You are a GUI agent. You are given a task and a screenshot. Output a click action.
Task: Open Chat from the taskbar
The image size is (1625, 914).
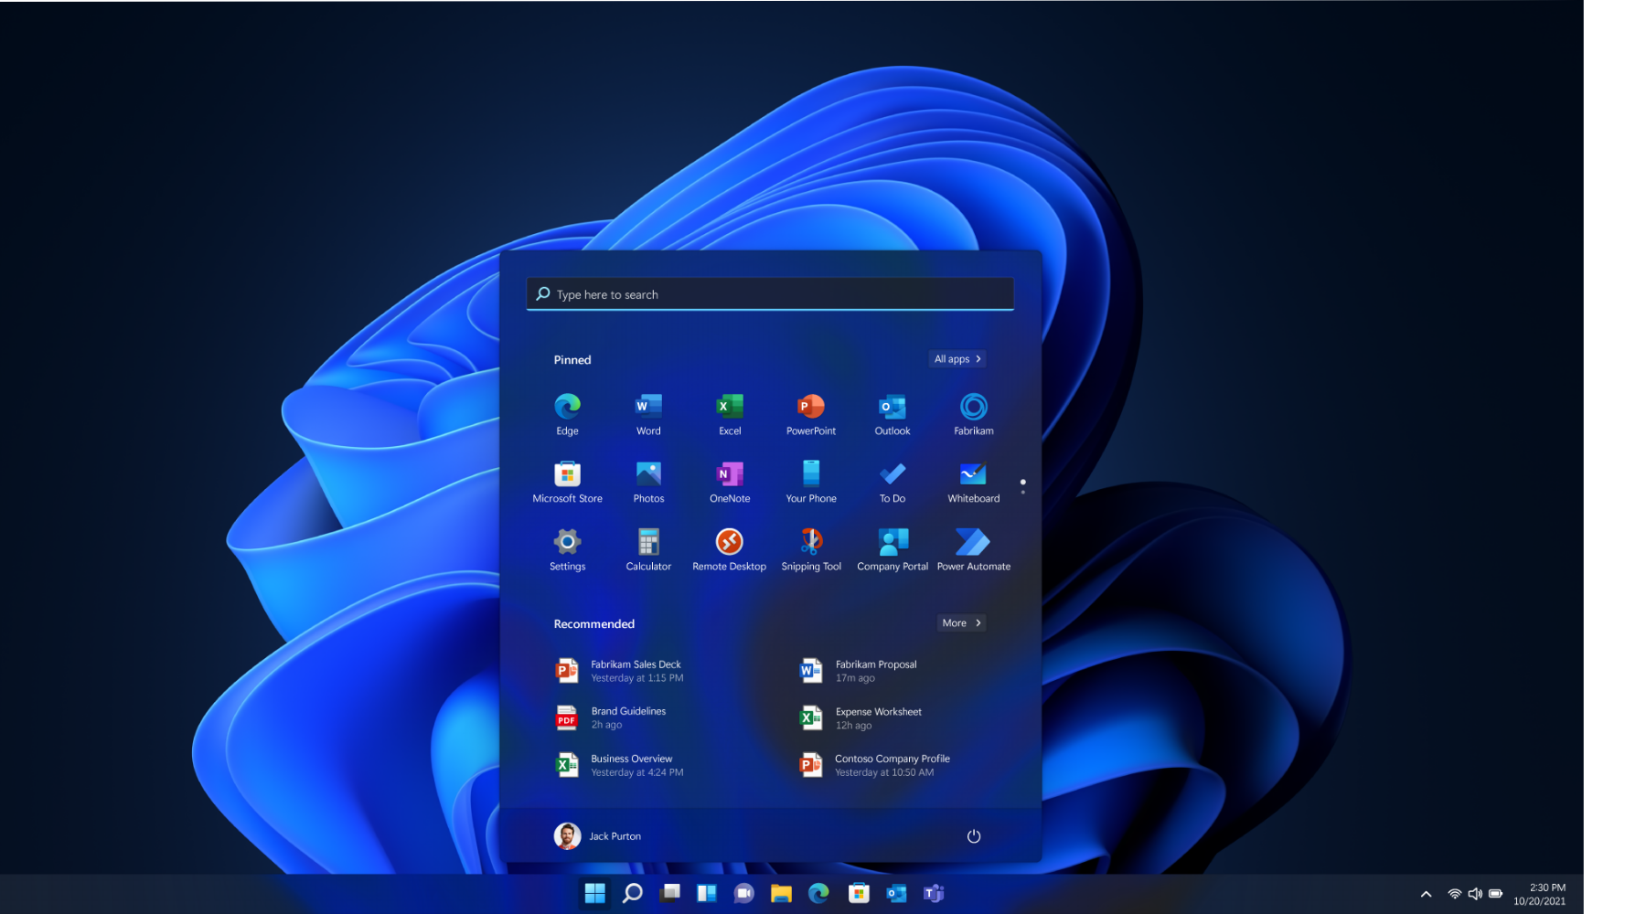[744, 893]
